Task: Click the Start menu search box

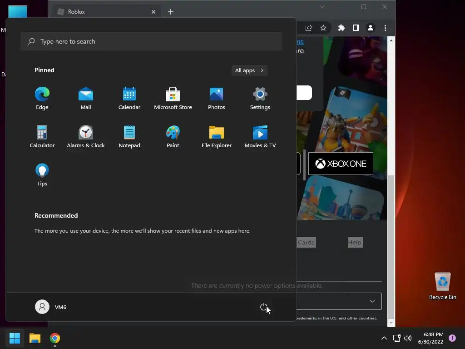Action: tap(151, 41)
